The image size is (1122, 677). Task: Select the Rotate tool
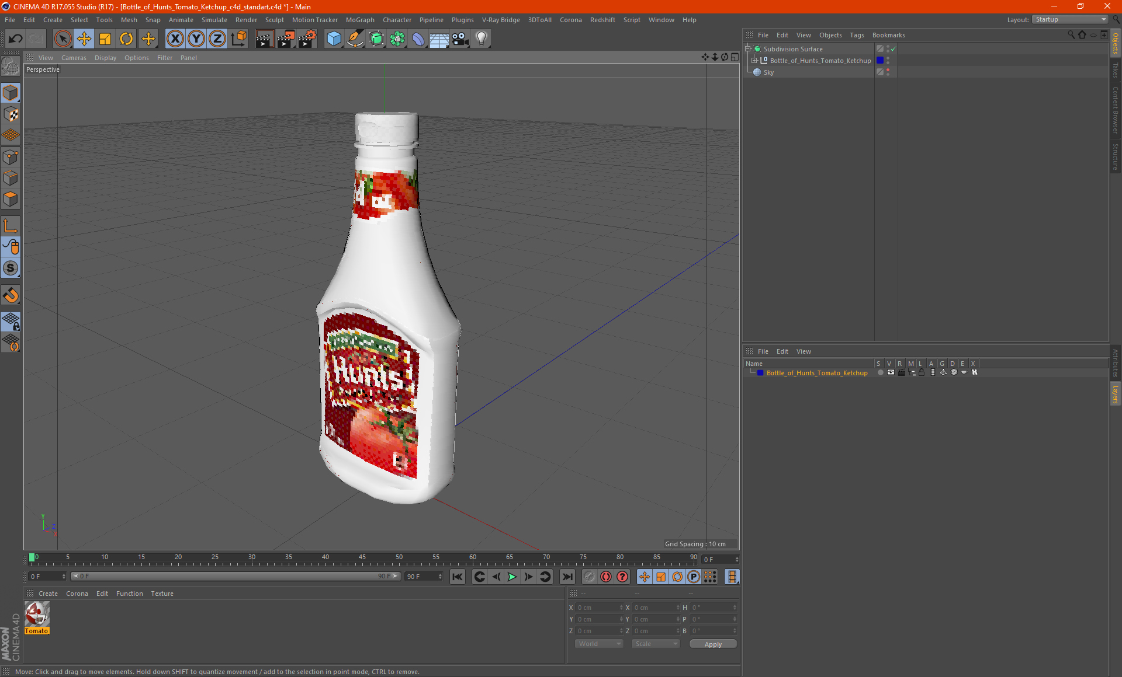pos(126,39)
